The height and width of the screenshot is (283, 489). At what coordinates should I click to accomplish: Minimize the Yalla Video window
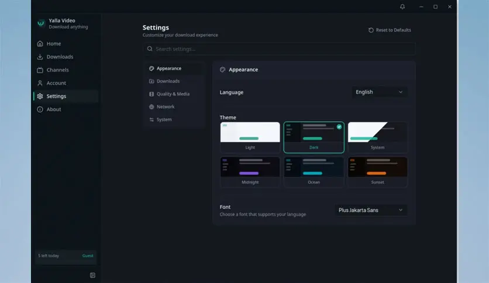point(421,6)
